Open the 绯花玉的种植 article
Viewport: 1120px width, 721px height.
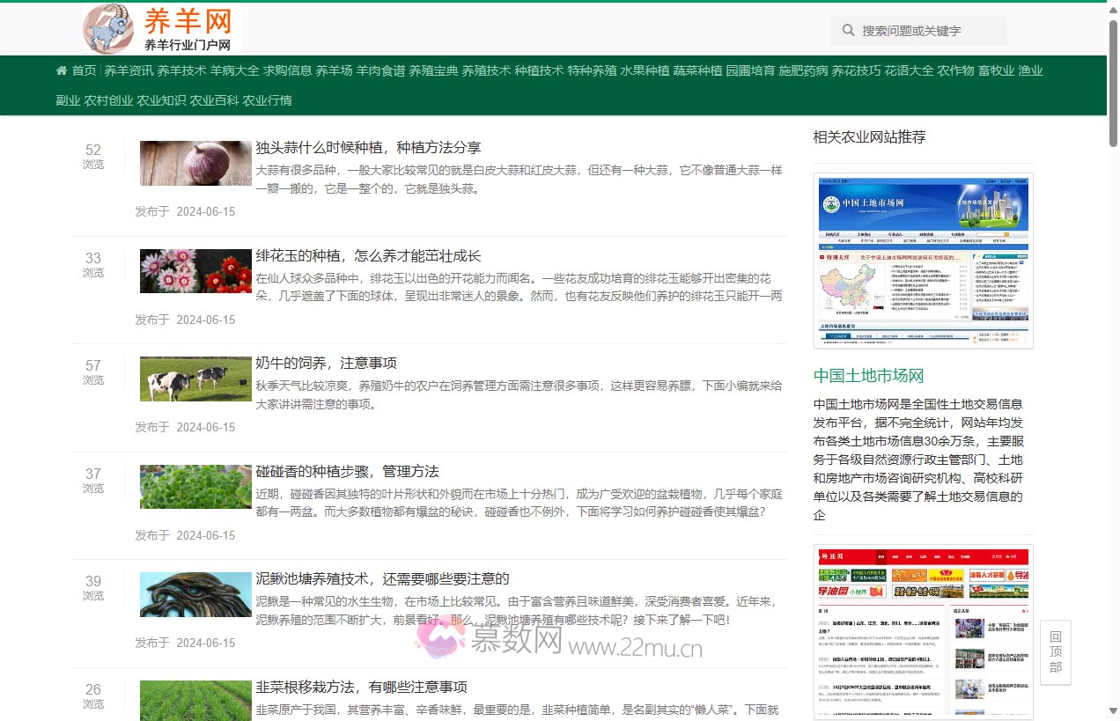[368, 255]
